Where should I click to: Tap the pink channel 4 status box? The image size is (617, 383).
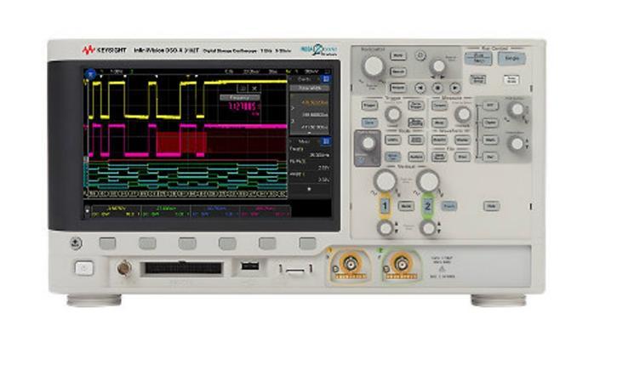(266, 211)
